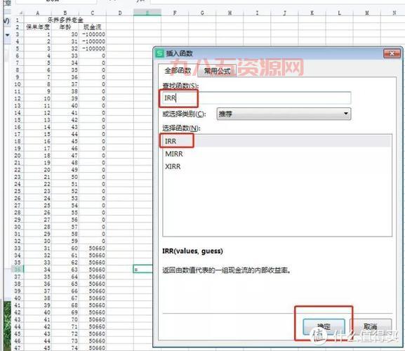Select column M header
405x351 pixels.
(x=367, y=13)
